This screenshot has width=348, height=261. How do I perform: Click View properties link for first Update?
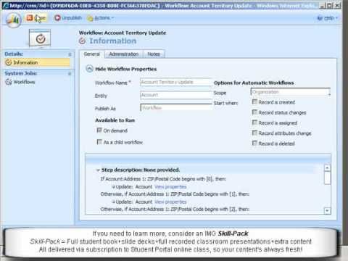(x=170, y=187)
